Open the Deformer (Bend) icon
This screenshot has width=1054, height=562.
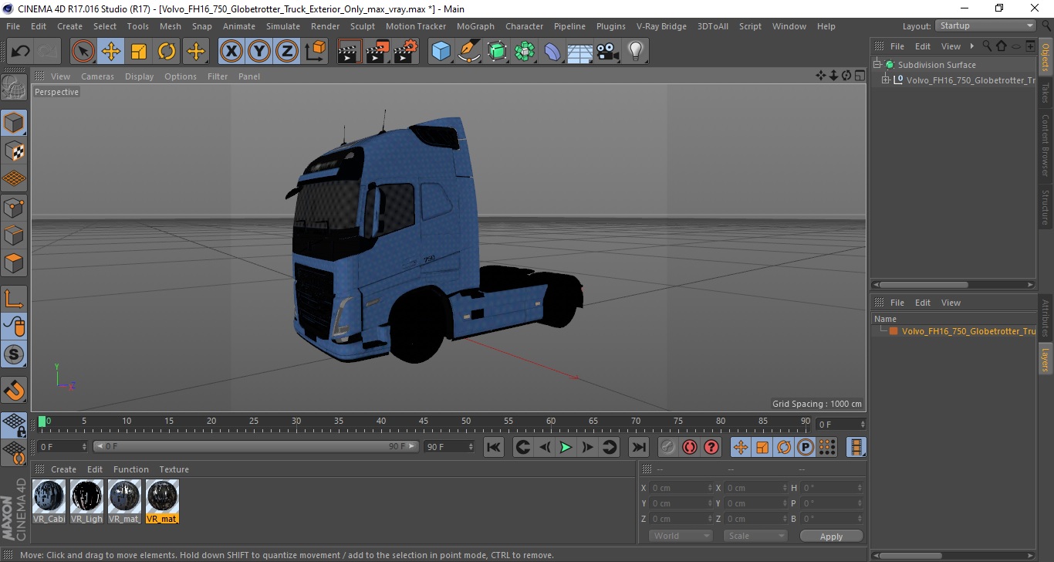click(x=552, y=52)
